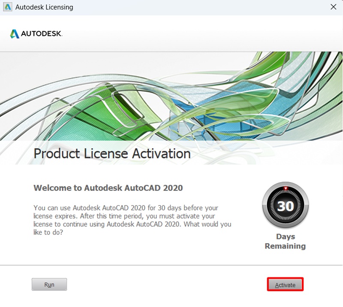The image size is (343, 307).
Task: Click the Activate button
Action: (285, 285)
